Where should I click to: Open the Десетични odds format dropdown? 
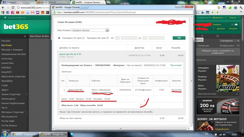[x=219, y=18]
